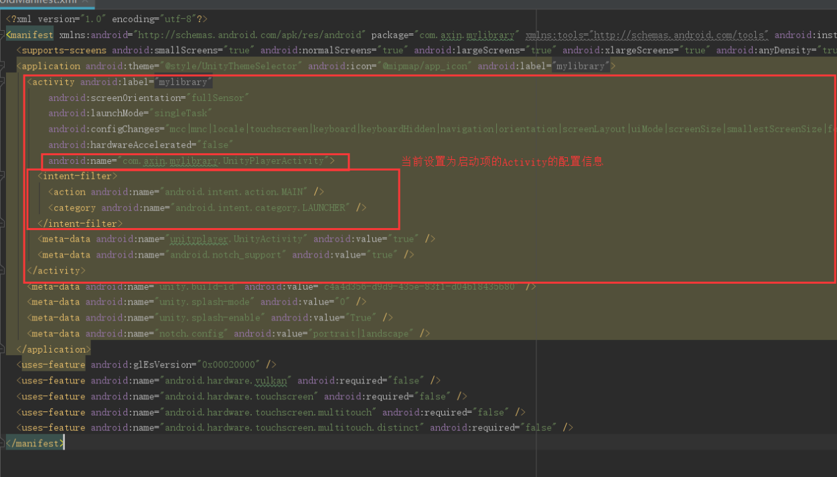Click the android:label="mylibrary" attribute value
Screen dimensions: 837x477
point(182,82)
